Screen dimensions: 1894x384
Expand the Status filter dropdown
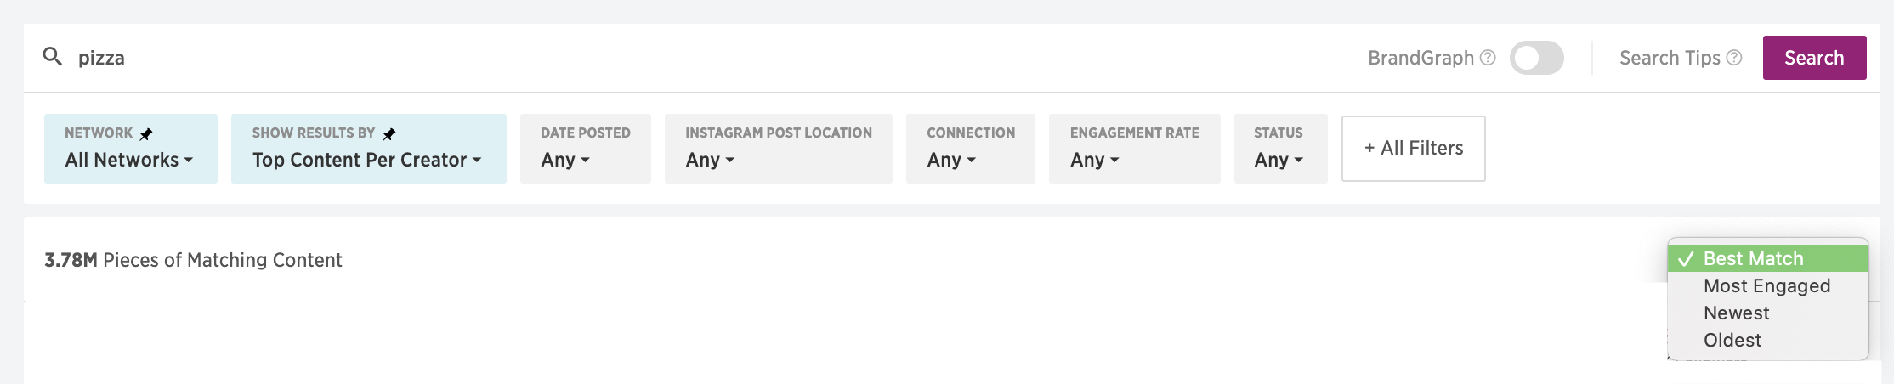1281,149
